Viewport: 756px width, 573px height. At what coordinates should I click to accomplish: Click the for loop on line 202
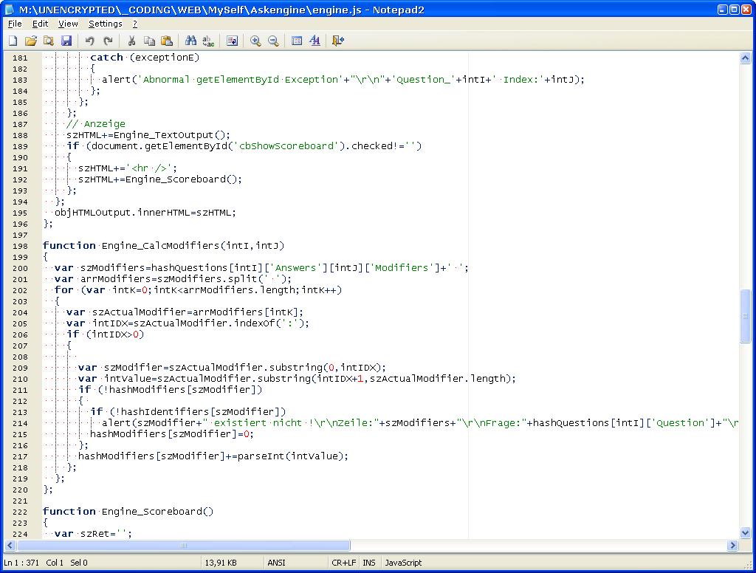click(198, 290)
